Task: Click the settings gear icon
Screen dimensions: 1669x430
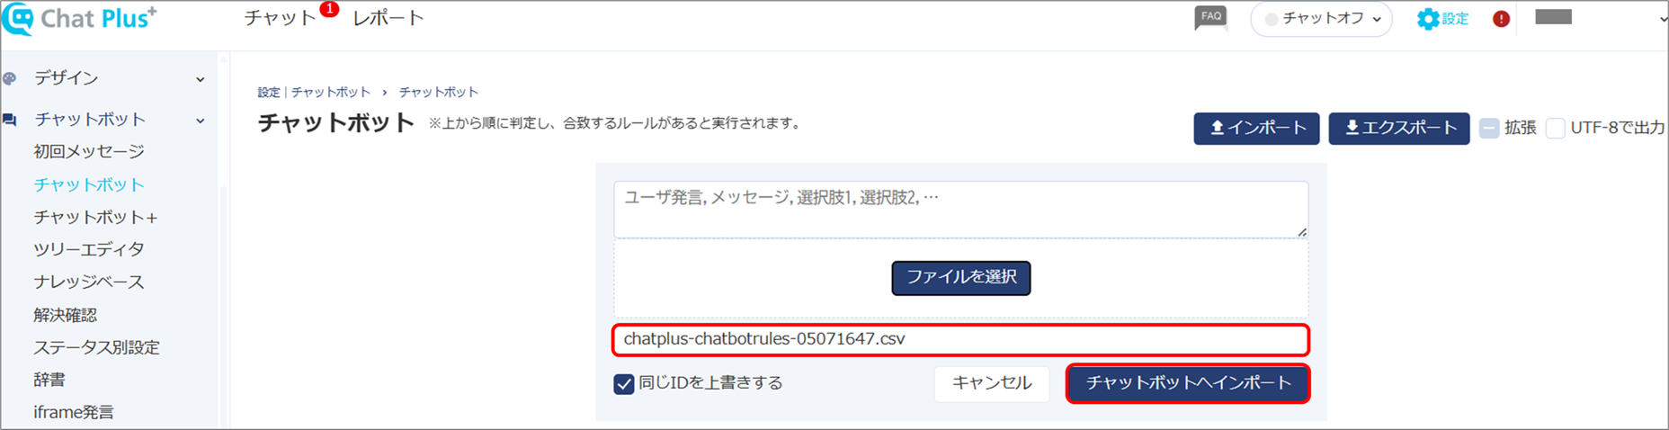Action: point(1427,19)
